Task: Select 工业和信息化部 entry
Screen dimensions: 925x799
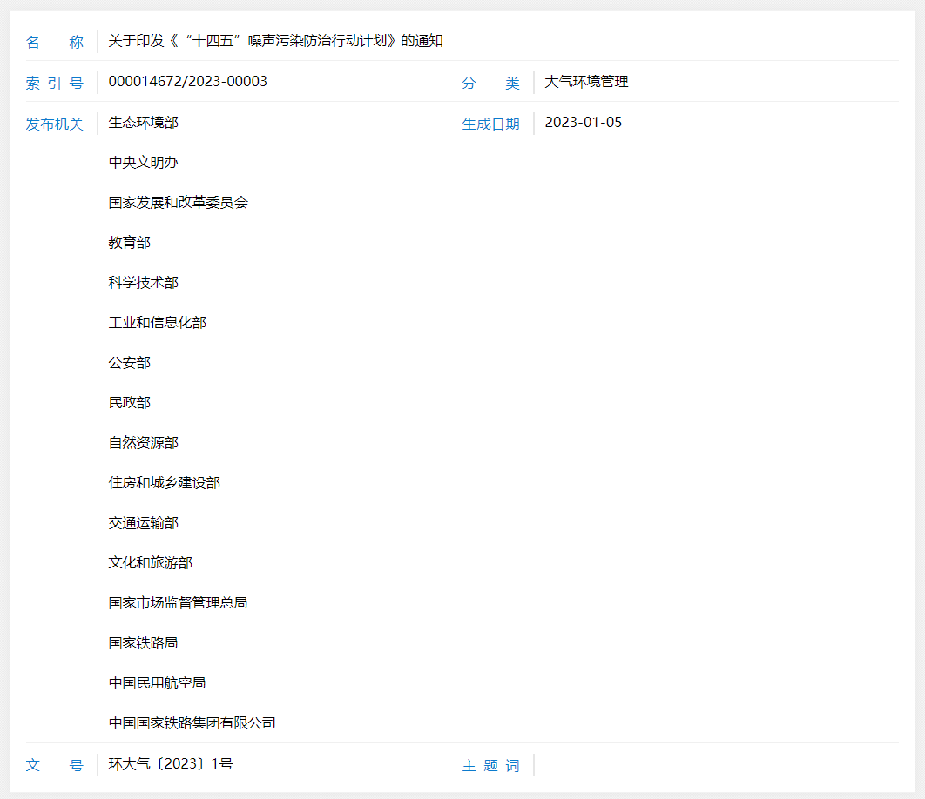Action: click(157, 322)
